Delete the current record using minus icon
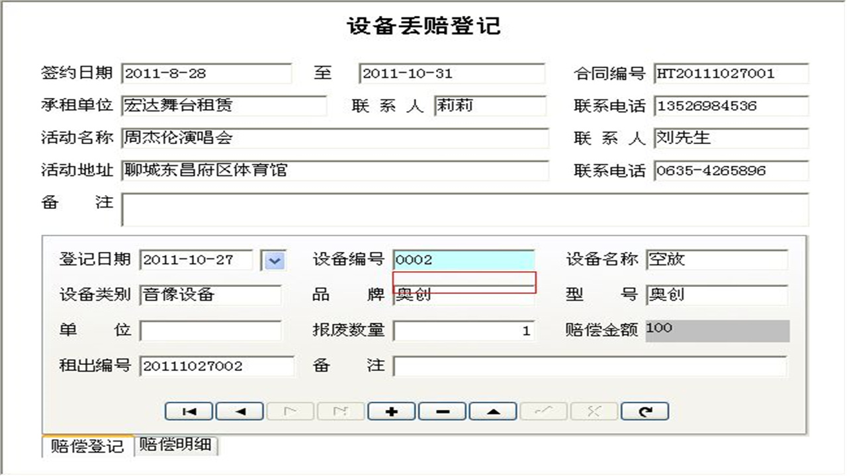Image resolution: width=847 pixels, height=476 pixels. click(442, 411)
